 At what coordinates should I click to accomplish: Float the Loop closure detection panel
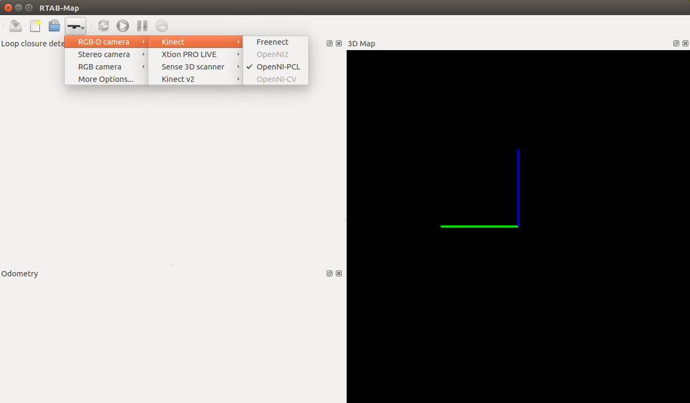click(x=329, y=44)
